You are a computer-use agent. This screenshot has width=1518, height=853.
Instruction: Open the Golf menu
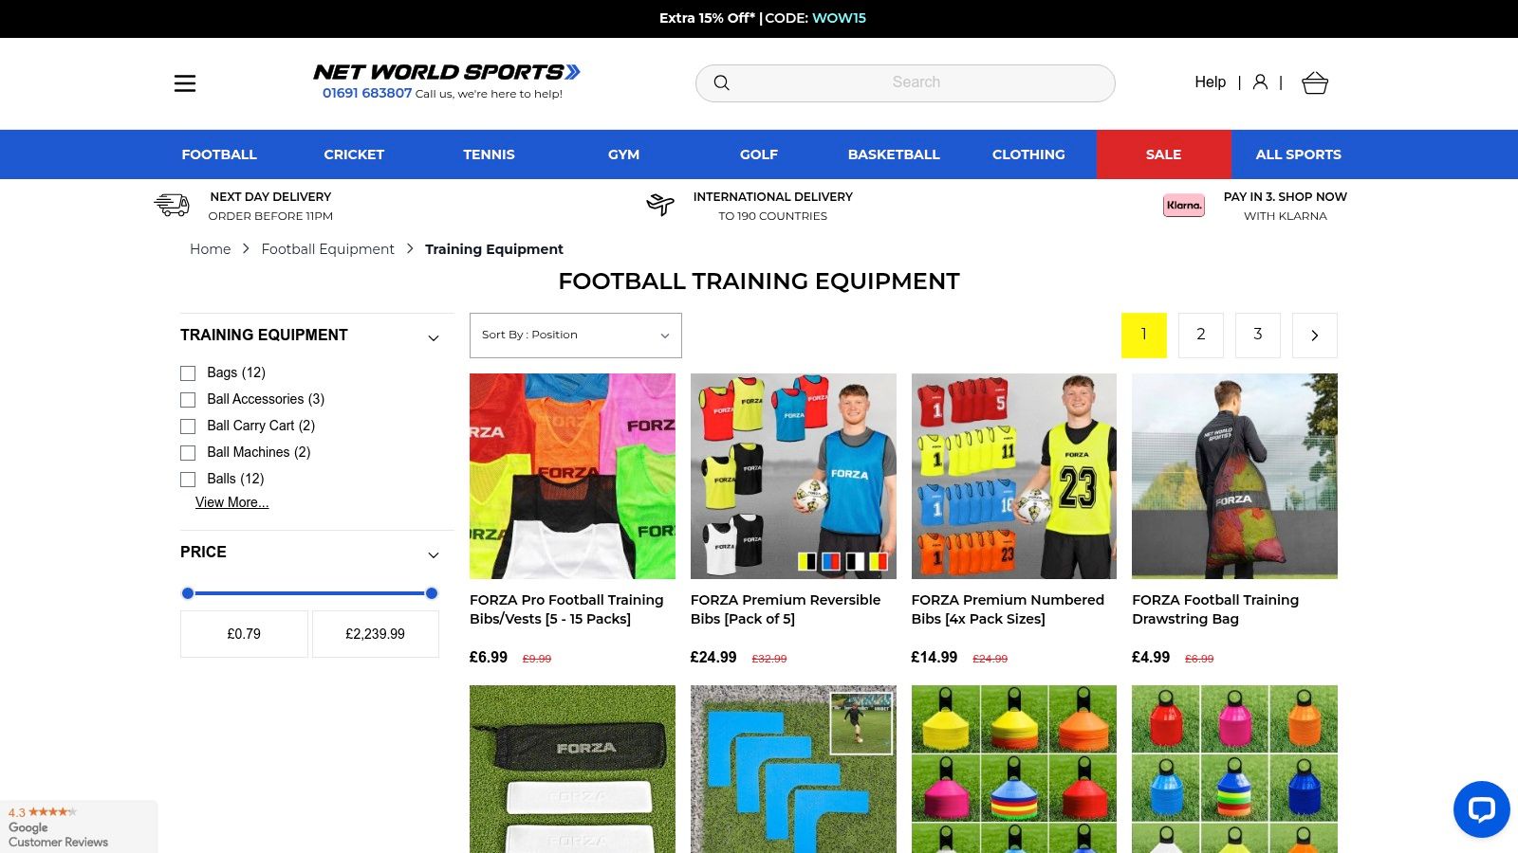pos(759,154)
